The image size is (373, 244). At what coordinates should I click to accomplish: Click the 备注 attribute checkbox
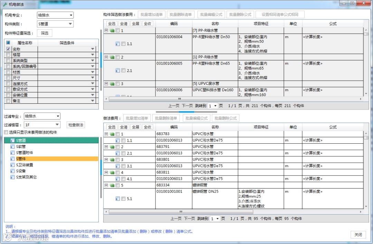[8, 101]
